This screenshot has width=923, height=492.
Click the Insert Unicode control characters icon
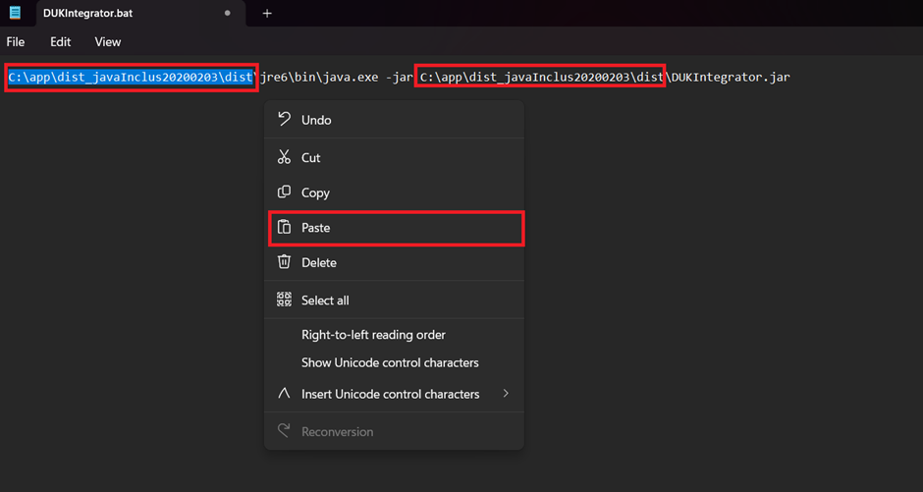pos(284,394)
